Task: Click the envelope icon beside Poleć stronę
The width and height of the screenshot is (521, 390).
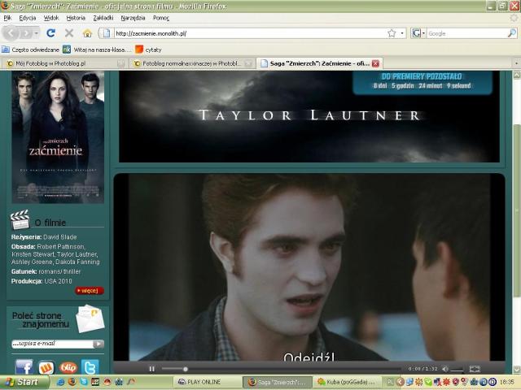Action: point(90,318)
